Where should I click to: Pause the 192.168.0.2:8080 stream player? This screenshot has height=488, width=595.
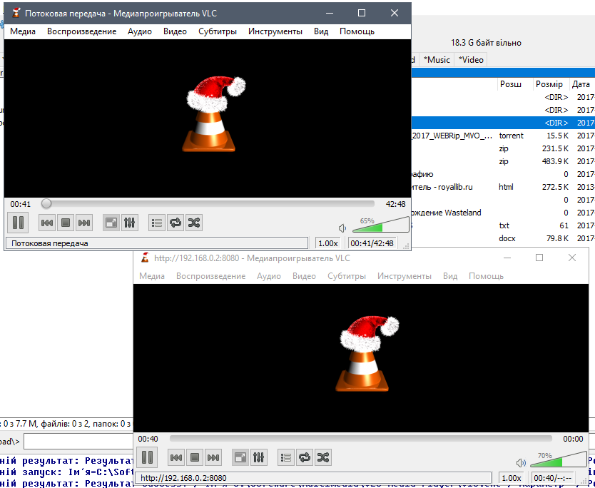(x=147, y=457)
